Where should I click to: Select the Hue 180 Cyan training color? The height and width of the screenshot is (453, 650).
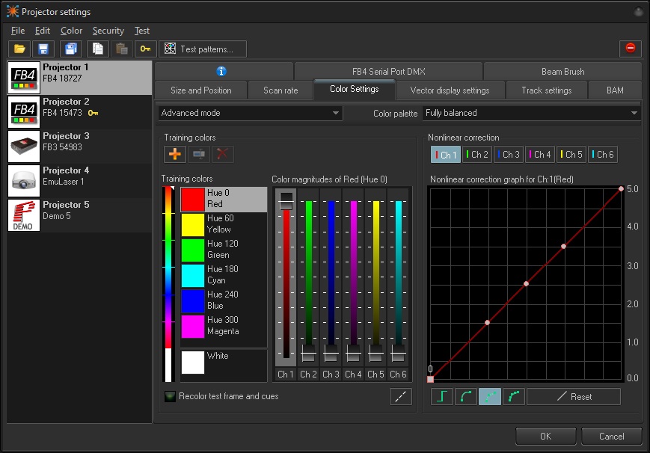tap(223, 275)
